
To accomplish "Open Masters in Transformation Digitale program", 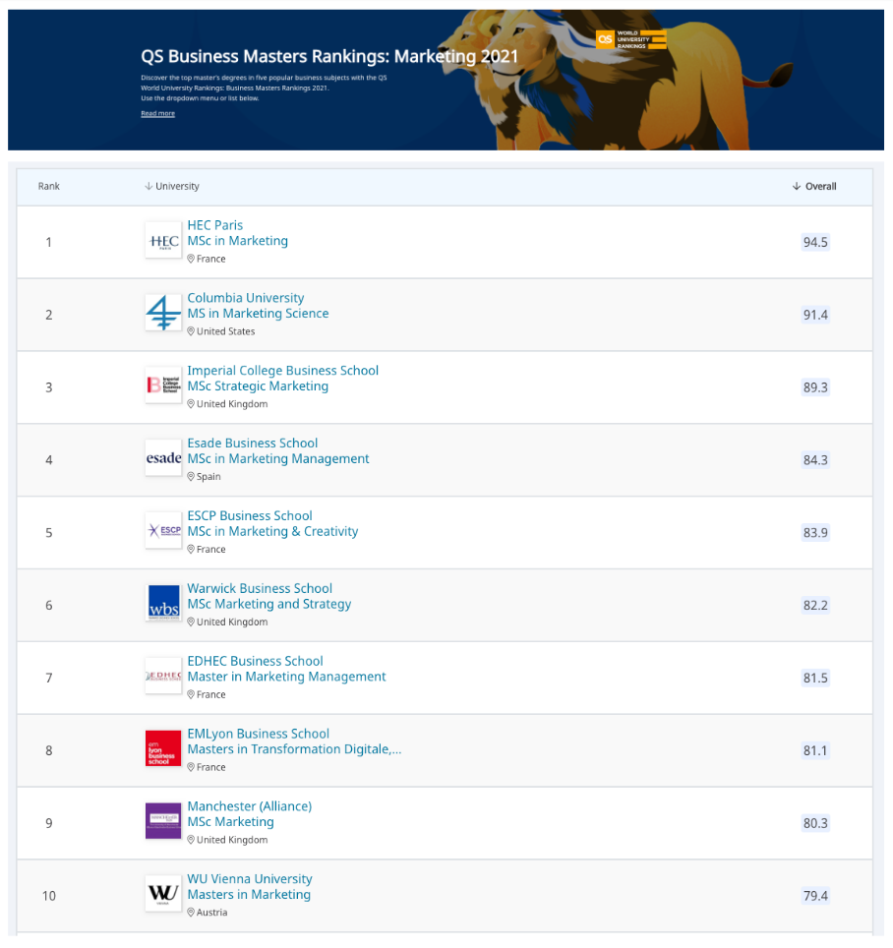I will tap(294, 748).
